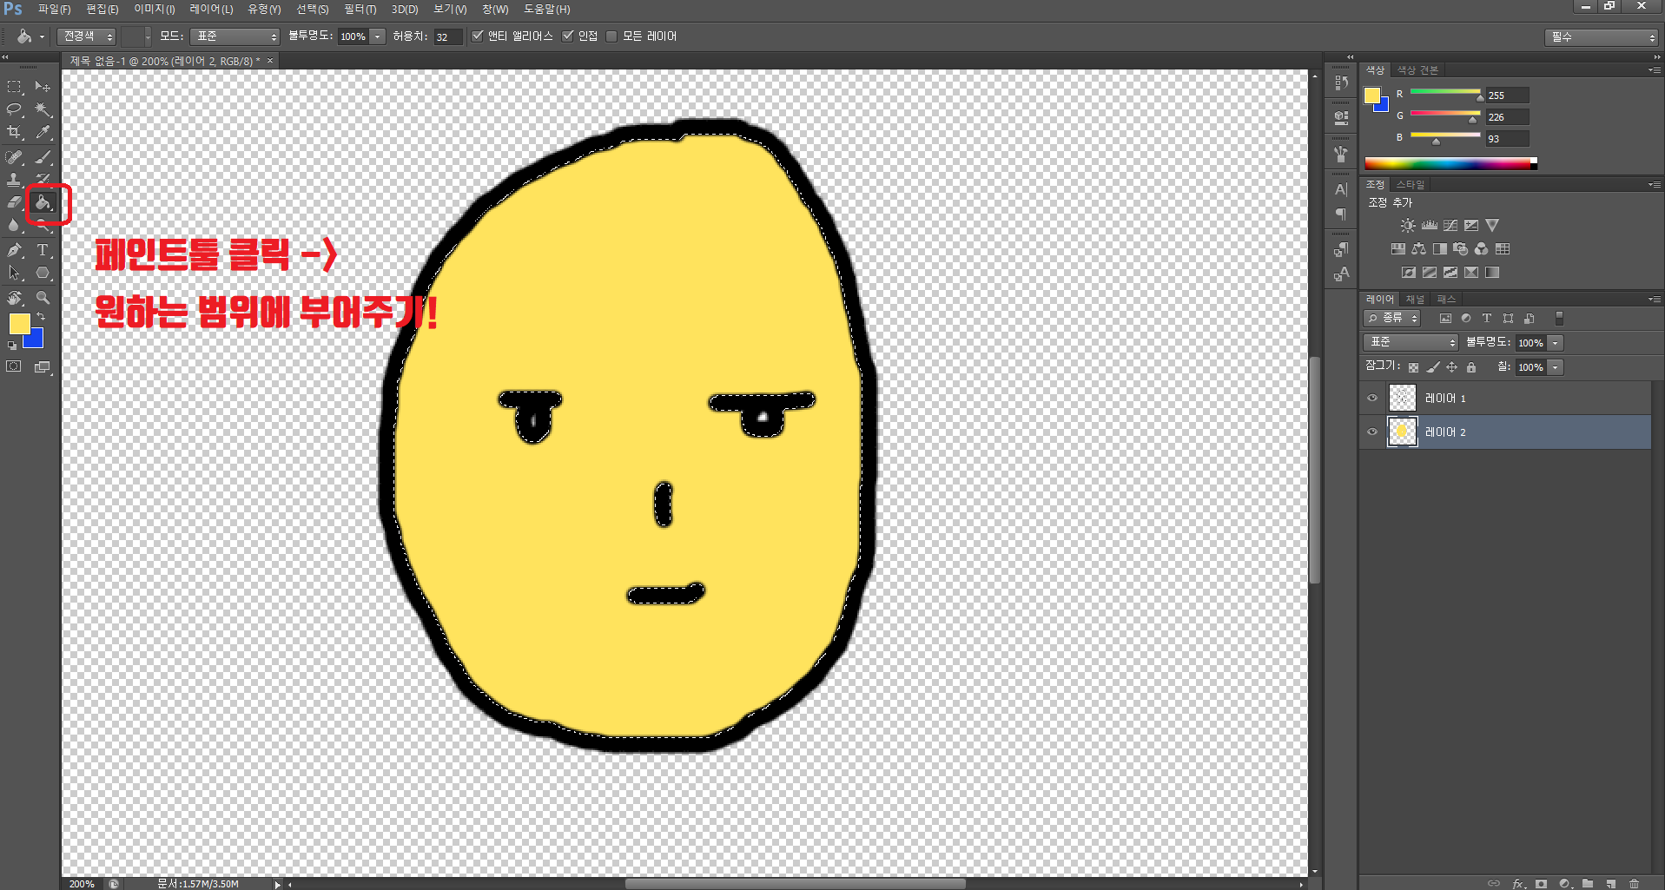Select the Rectangular Marquee tool
This screenshot has height=890, width=1665.
(x=15, y=87)
